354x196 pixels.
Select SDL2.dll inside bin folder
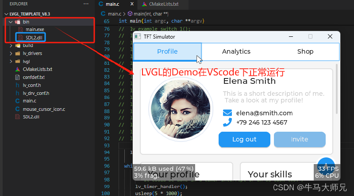click(34, 38)
